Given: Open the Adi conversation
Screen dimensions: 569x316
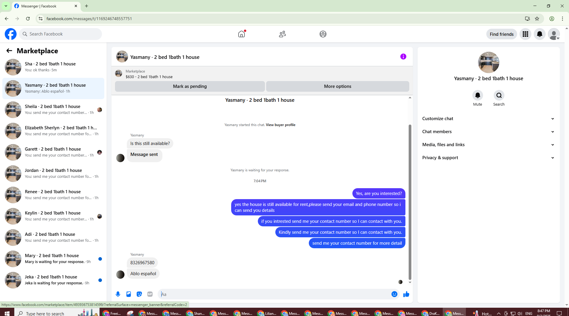Looking at the screenshot, I should click(x=53, y=237).
